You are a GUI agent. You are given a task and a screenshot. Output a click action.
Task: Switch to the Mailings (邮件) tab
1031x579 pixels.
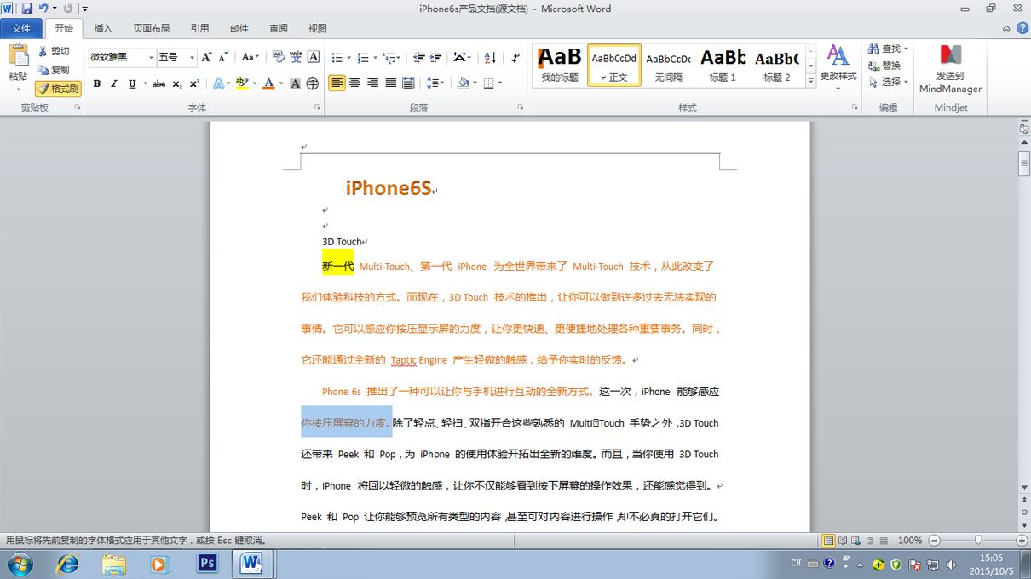239,29
